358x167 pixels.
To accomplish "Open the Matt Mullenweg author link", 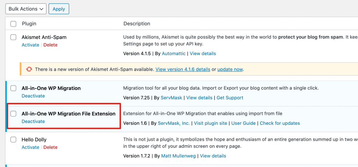I will (179, 156).
